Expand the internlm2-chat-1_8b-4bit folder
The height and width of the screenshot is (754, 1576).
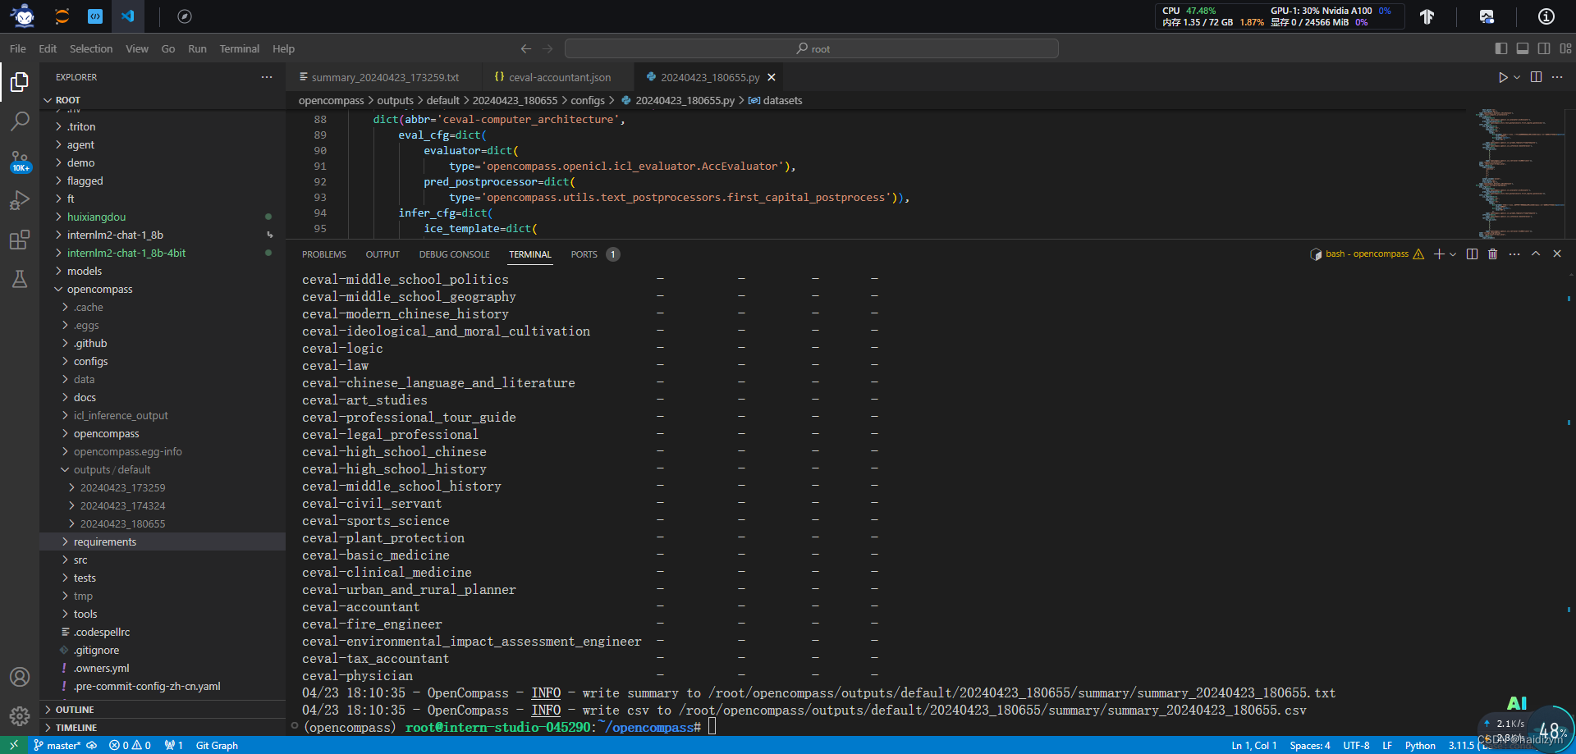pos(126,253)
